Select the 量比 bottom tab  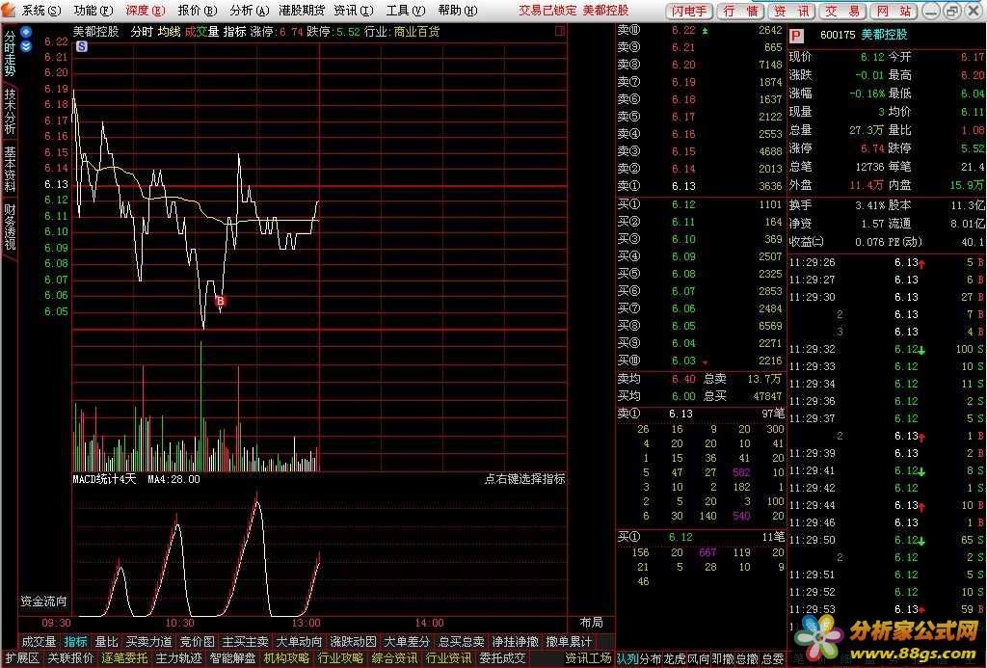tap(106, 642)
